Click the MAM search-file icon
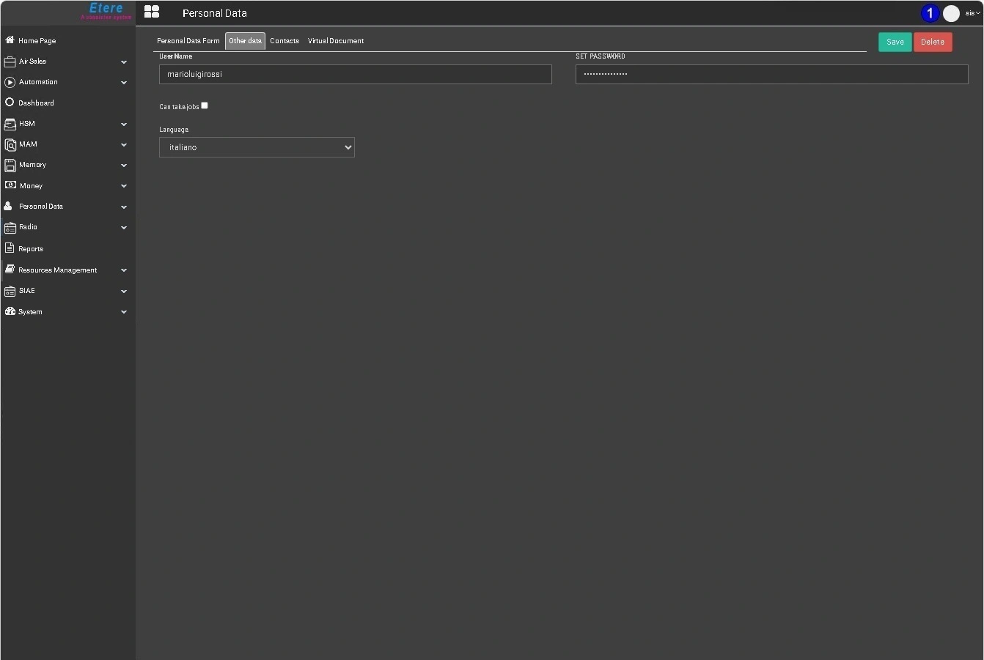This screenshot has height=660, width=984. click(10, 144)
